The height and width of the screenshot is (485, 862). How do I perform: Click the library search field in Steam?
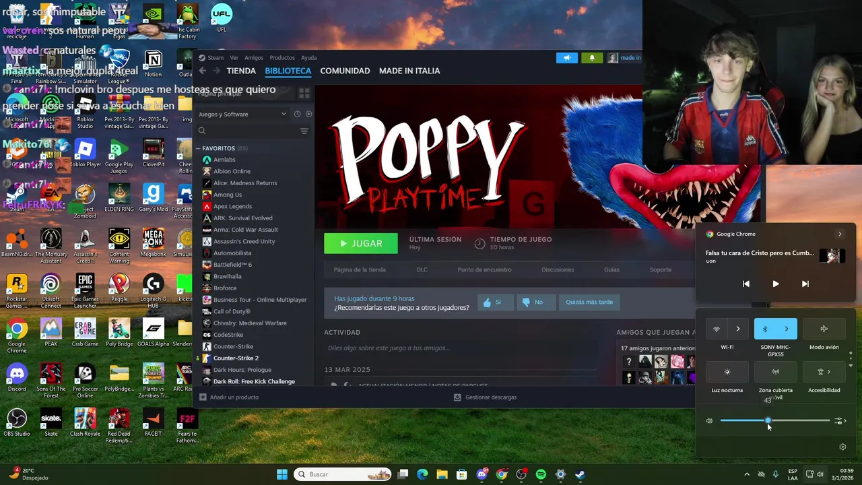pyautogui.click(x=246, y=131)
